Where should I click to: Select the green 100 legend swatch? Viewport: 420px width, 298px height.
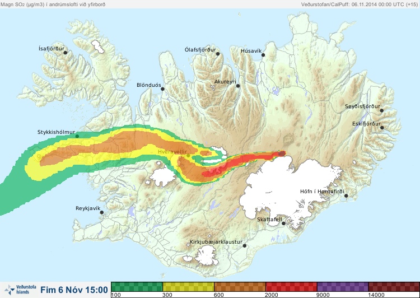pos(137,287)
